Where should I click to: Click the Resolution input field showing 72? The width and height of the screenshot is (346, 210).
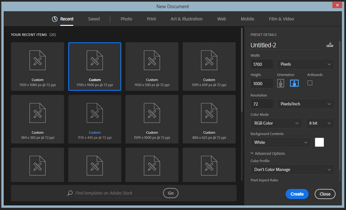coord(262,104)
